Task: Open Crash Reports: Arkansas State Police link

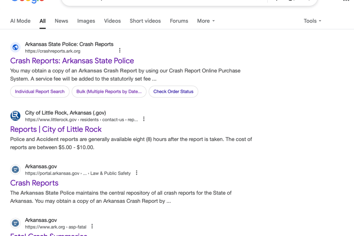Action: [x=72, y=61]
